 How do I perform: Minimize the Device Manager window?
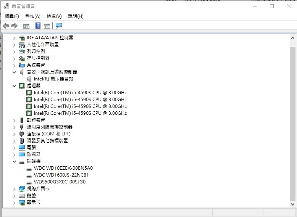[x=255, y=6]
